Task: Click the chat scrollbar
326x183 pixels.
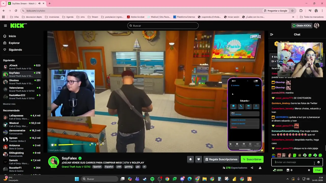Action: click(325, 148)
